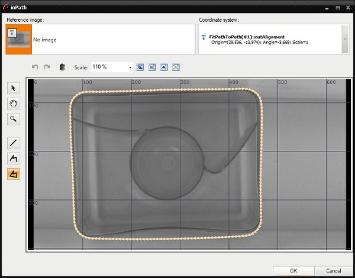Click last yellow image icon in toolbar
The image size is (355, 278).
pos(176,67)
